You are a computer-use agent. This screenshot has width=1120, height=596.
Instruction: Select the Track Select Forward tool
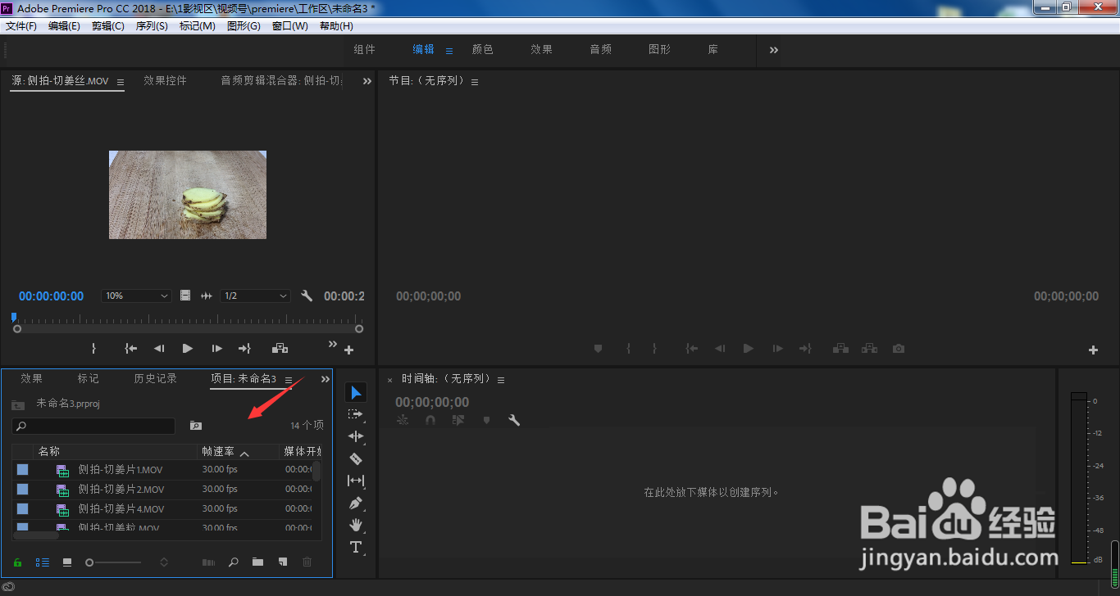pyautogui.click(x=356, y=413)
